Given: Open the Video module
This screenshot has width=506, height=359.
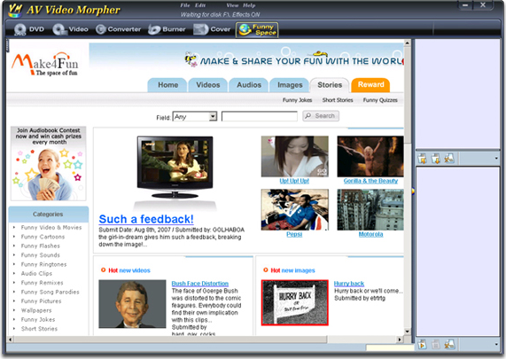Looking at the screenshot, I should tap(70, 29).
